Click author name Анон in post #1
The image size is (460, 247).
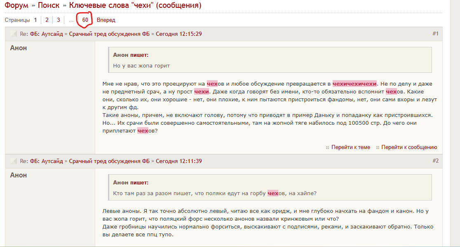19,48
